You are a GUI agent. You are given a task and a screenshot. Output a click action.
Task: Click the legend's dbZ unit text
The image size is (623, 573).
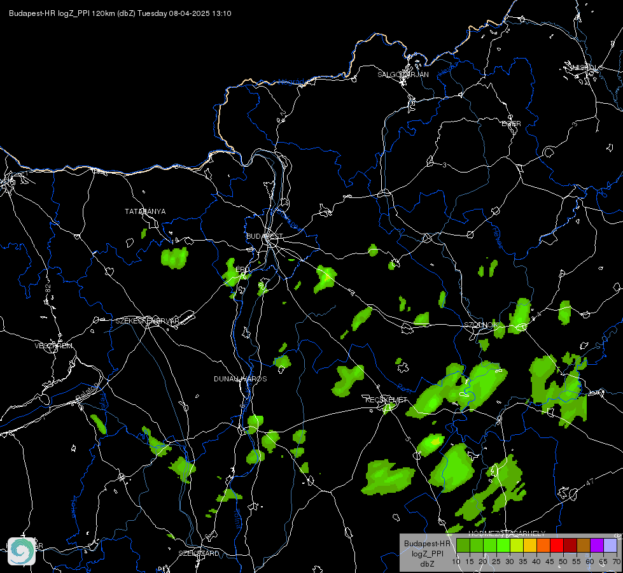[427, 564]
